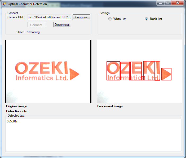Click the 'State:' label

[20, 32]
